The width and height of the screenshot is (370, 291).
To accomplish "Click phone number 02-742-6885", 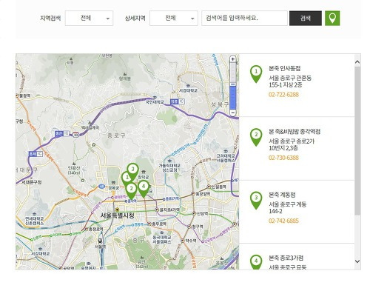I will (x=283, y=221).
